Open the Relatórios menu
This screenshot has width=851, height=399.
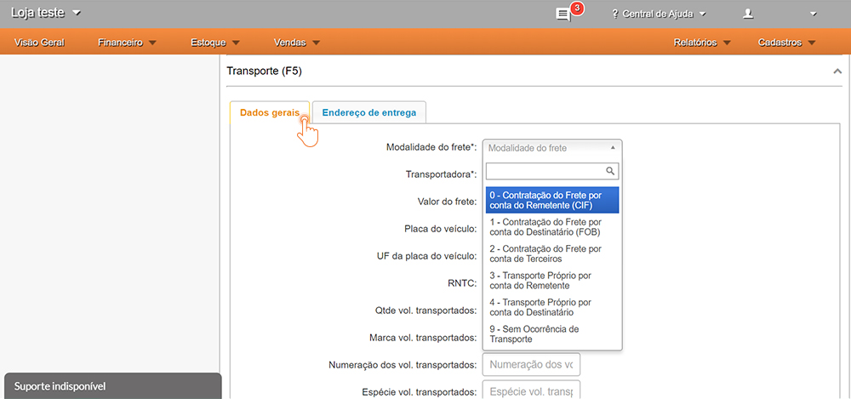[701, 42]
